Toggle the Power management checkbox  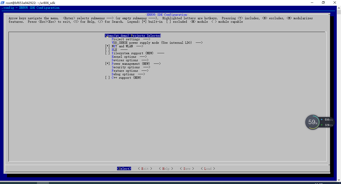(x=107, y=64)
